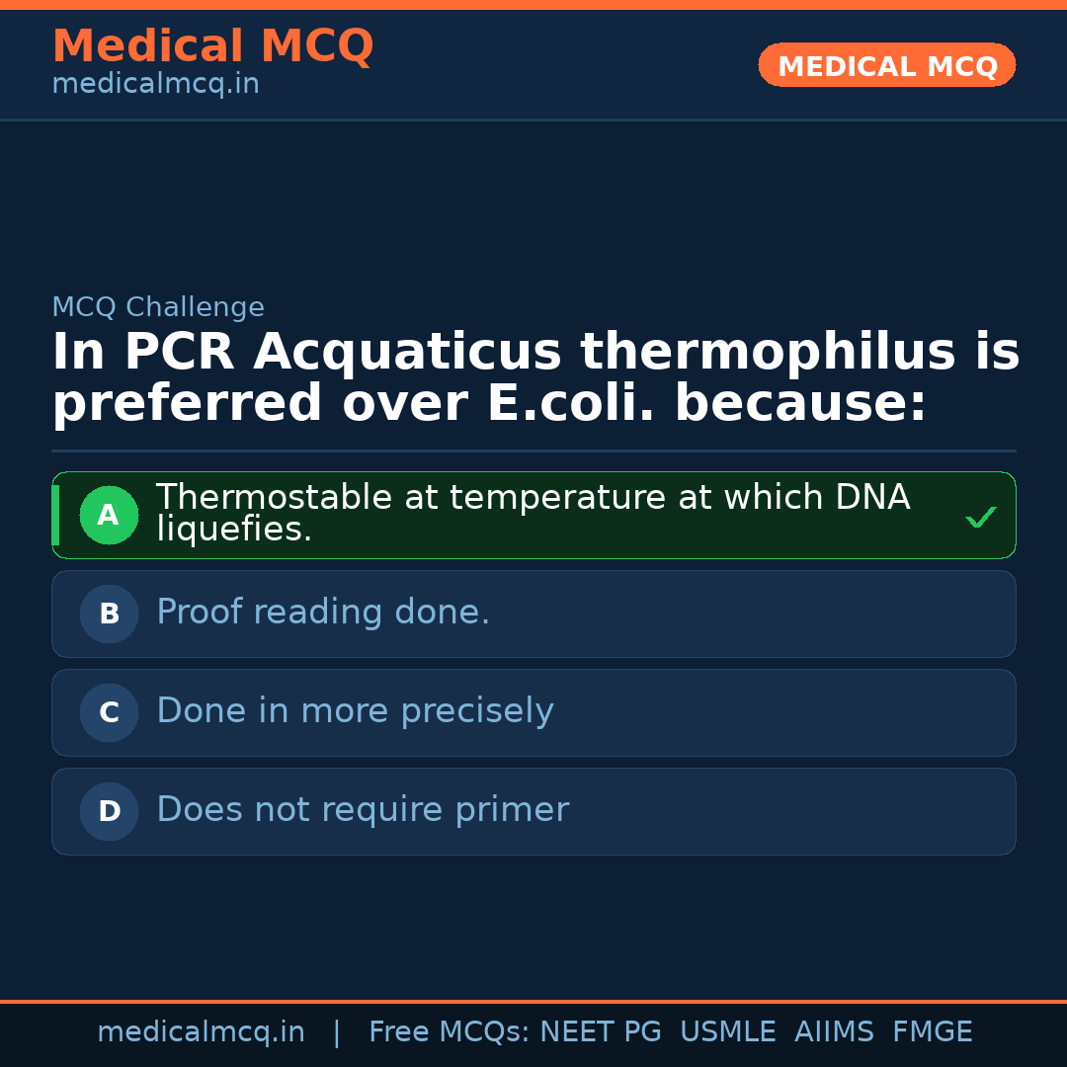This screenshot has width=1067, height=1067.
Task: Pick the 'Proof reading done.' answer text
Action: point(323,613)
